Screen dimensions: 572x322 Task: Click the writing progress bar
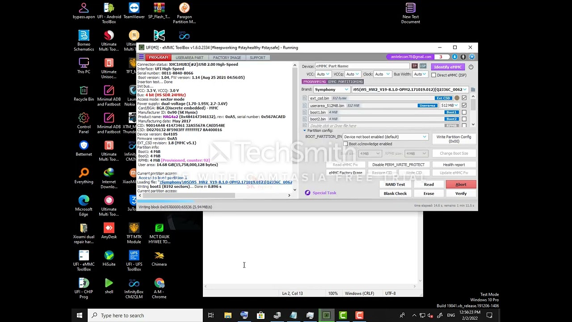tap(307, 202)
